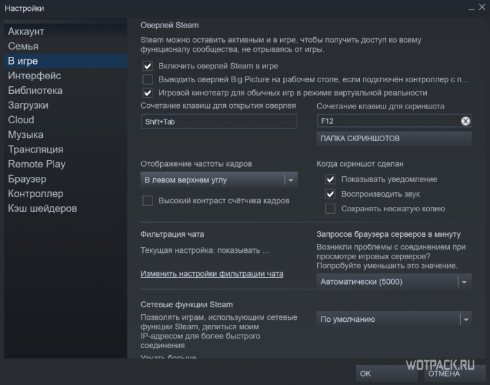The width and height of the screenshot is (490, 385).
Task: Open the 'Remote Play' settings section
Action: (x=66, y=164)
